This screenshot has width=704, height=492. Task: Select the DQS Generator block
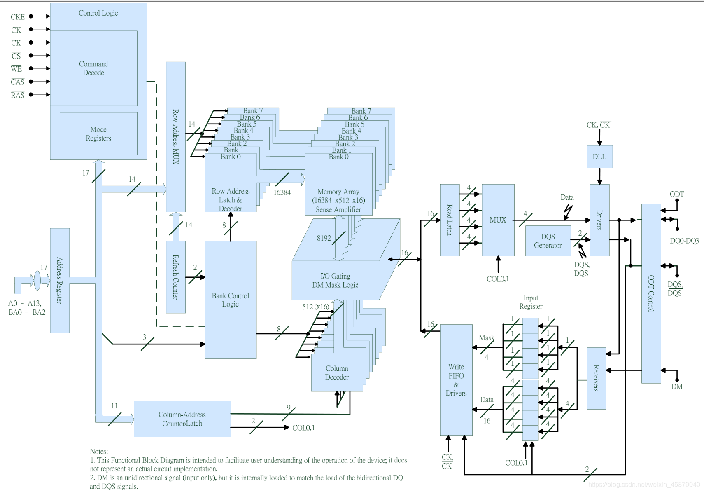[x=548, y=241]
